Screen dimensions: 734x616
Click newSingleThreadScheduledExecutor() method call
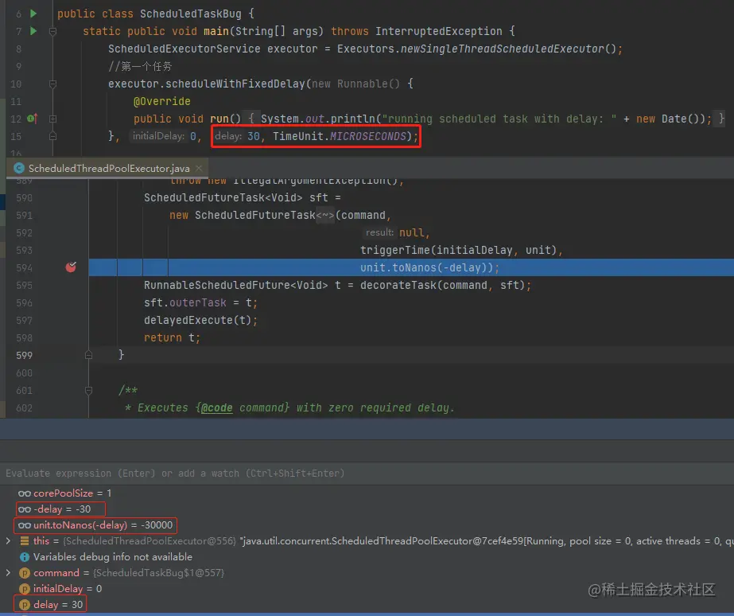coord(508,49)
